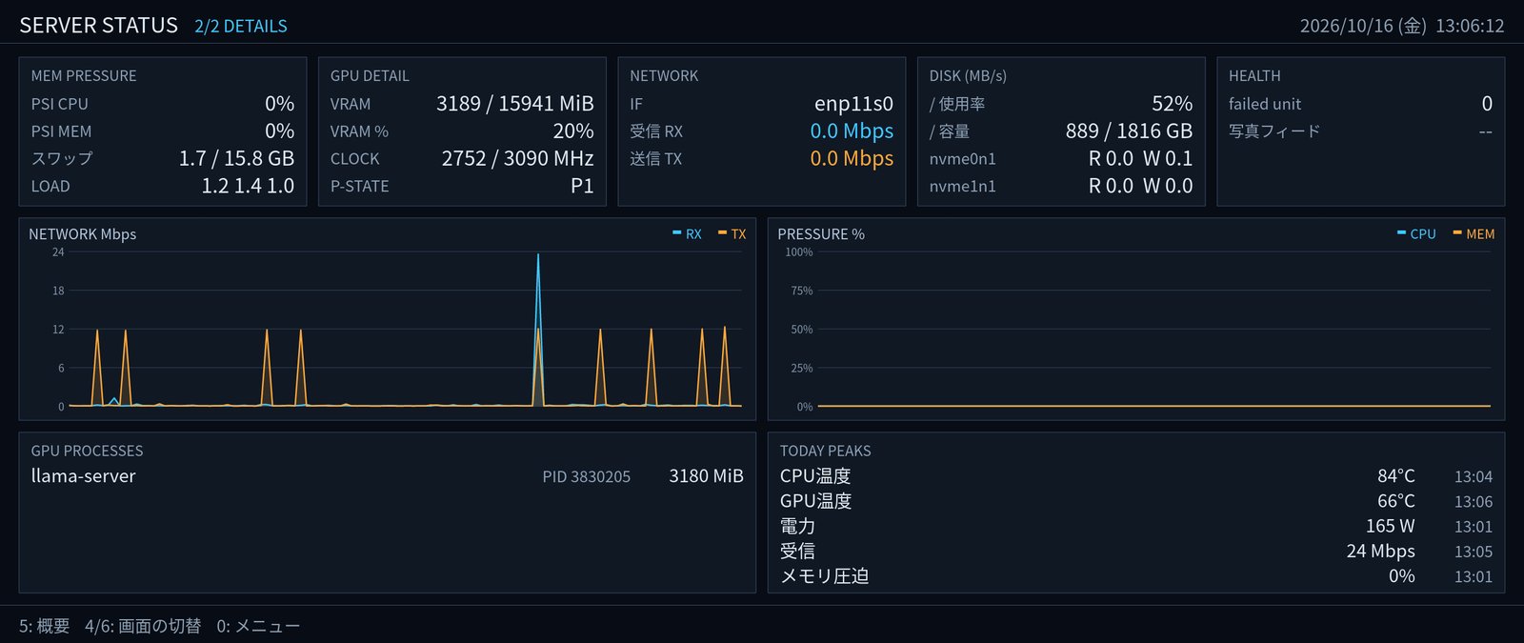Click the PRESSURE % chart title
Image resolution: width=1524 pixels, height=643 pixels.
[x=821, y=234]
